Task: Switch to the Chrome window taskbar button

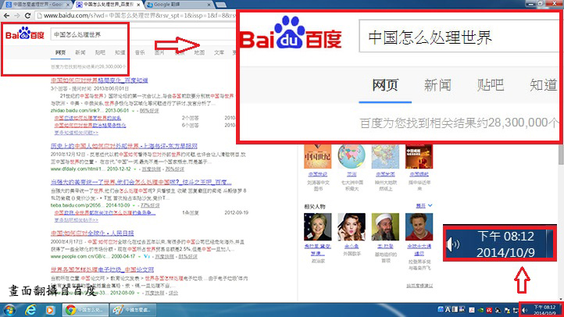Action: 85,309
